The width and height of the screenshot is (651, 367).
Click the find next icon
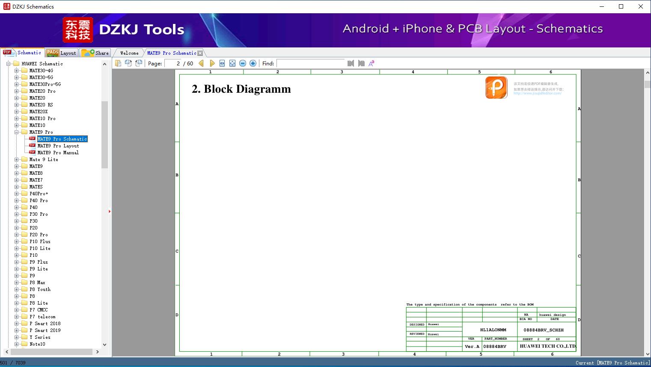tap(361, 63)
